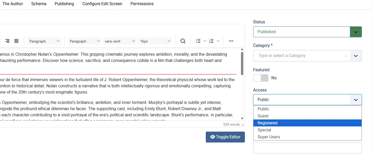Open more toolbar options via the ellipsis
Image resolution: width=372 pixels, height=157 pixels.
coord(231,41)
